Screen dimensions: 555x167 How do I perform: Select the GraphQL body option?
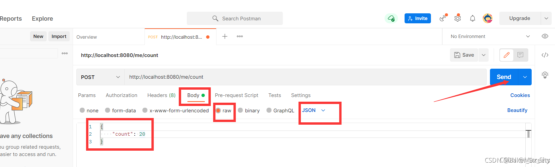(281, 110)
